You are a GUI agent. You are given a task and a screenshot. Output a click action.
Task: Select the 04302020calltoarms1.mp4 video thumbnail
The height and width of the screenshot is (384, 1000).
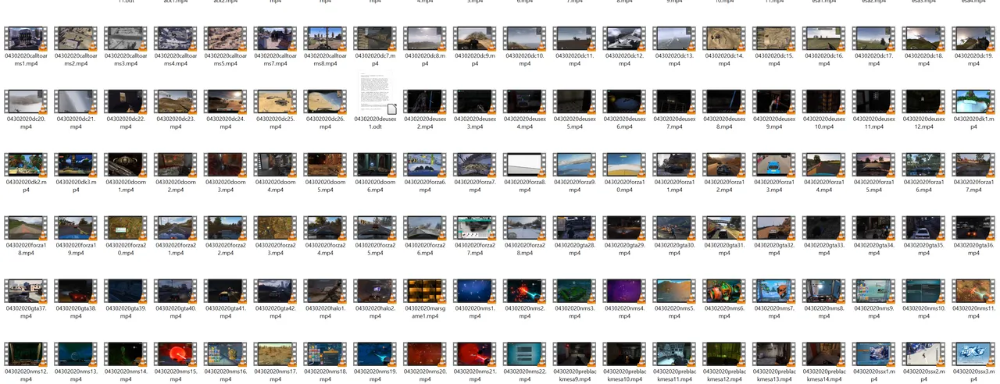point(26,39)
